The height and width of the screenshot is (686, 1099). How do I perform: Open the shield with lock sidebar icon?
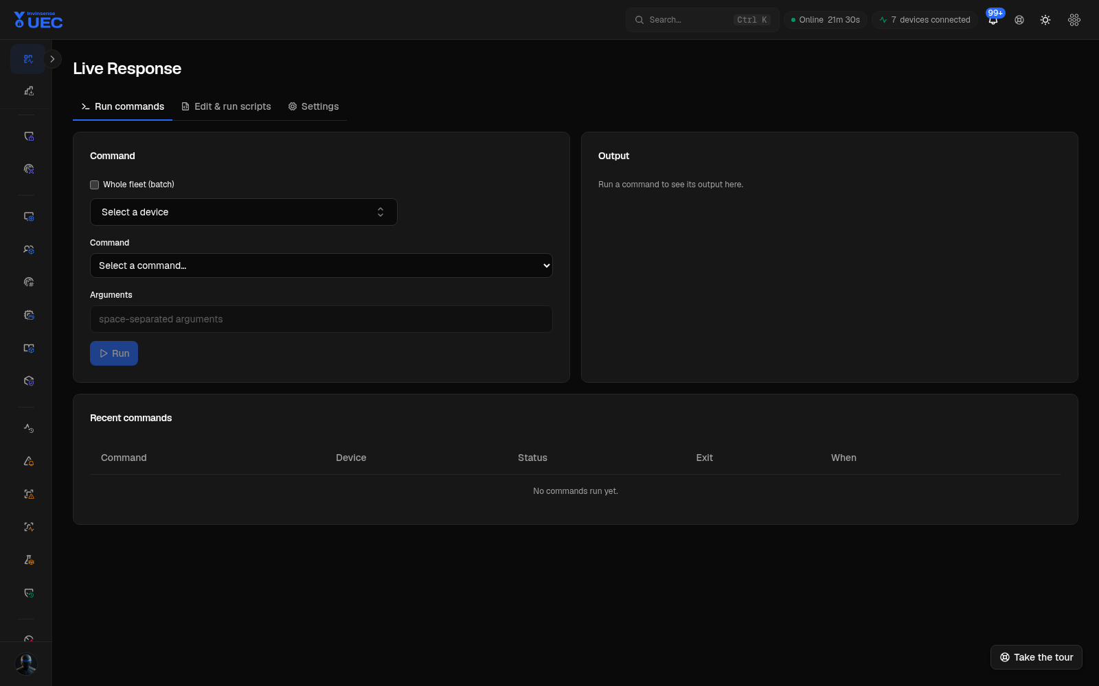(x=28, y=137)
